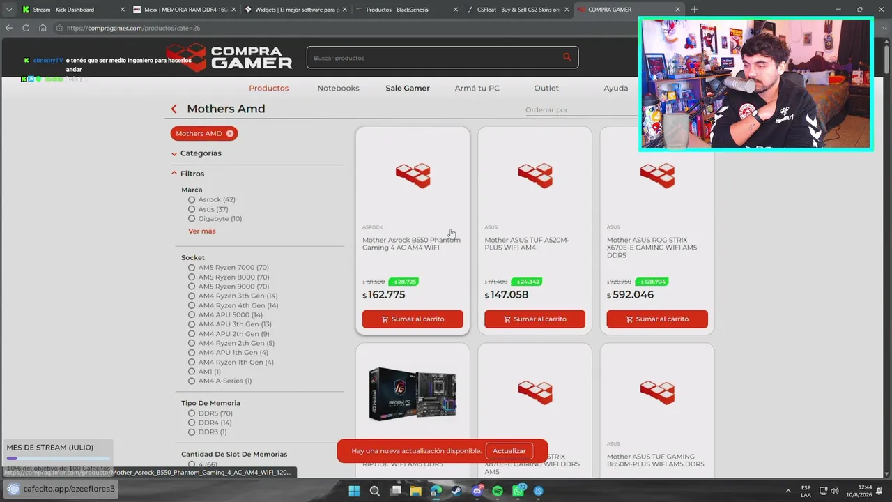Open Microsoft Edge from the taskbar
Screen dimensions: 892x502
(436, 491)
